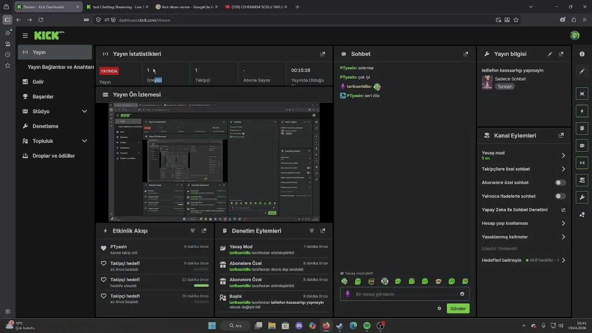Open Yapay Zeka ile Sohbet Denetimi link

coord(524,210)
